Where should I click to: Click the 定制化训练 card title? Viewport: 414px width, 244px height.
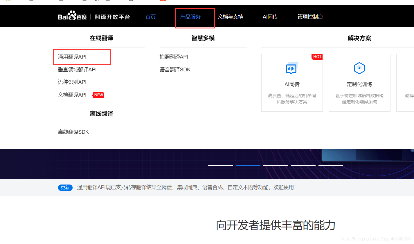(x=359, y=84)
